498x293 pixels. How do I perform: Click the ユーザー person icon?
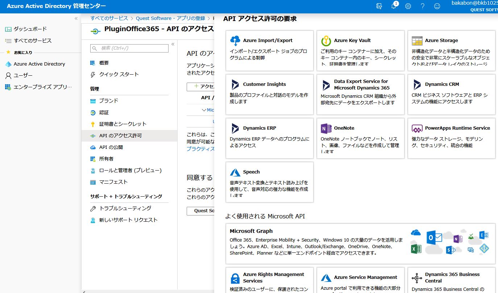(8, 76)
